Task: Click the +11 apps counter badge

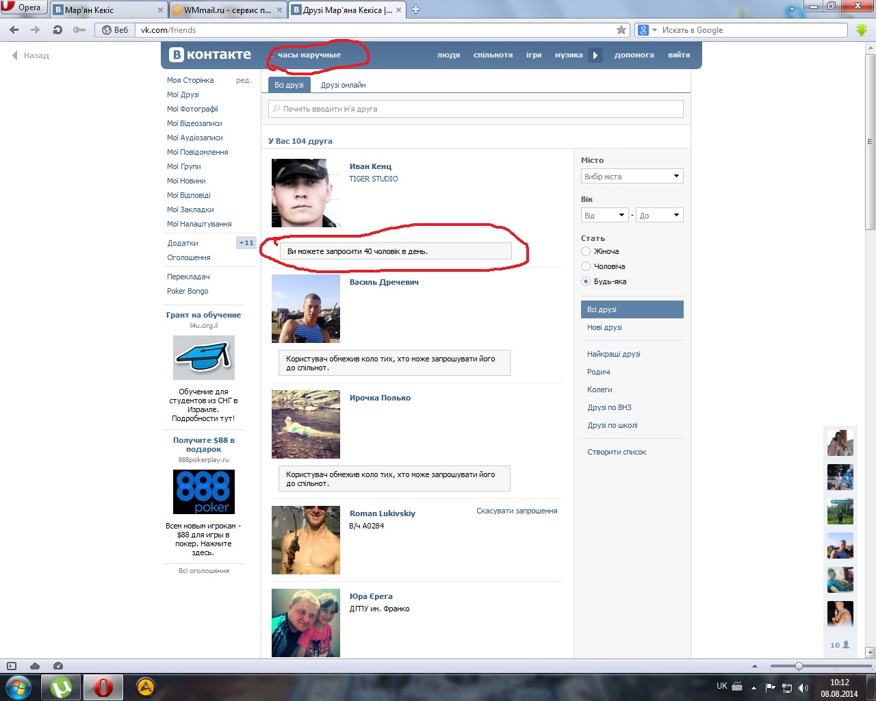Action: [x=246, y=243]
